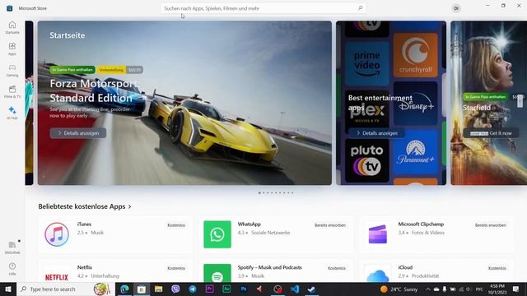The height and width of the screenshot is (296, 527).
Task: Click Bereits erworben for WhatsApp
Action: click(x=330, y=225)
